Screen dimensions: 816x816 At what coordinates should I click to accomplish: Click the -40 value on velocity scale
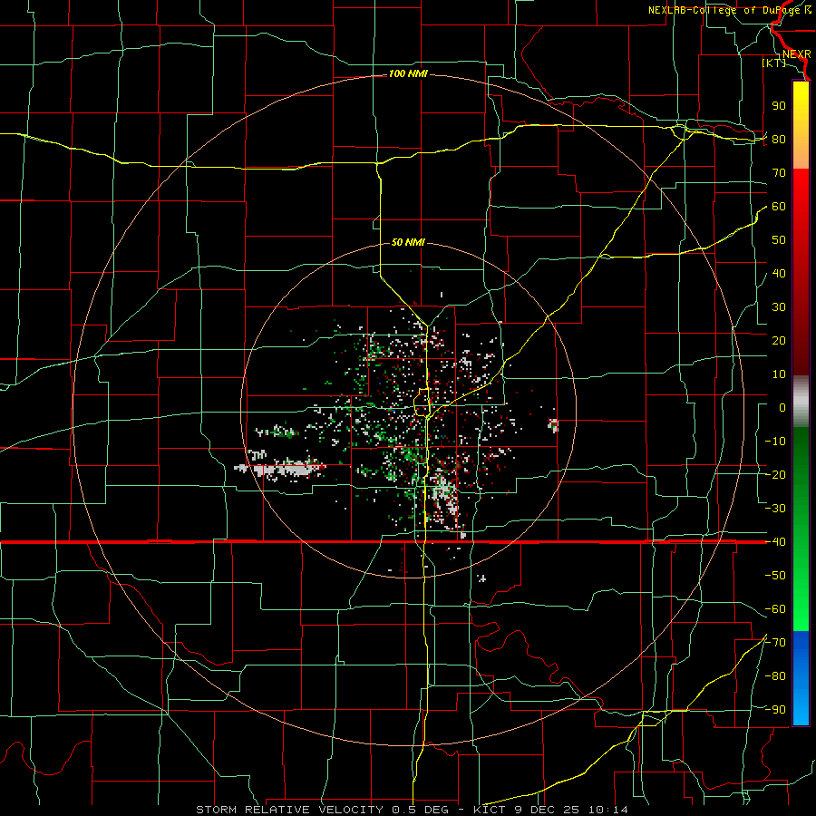pos(775,542)
